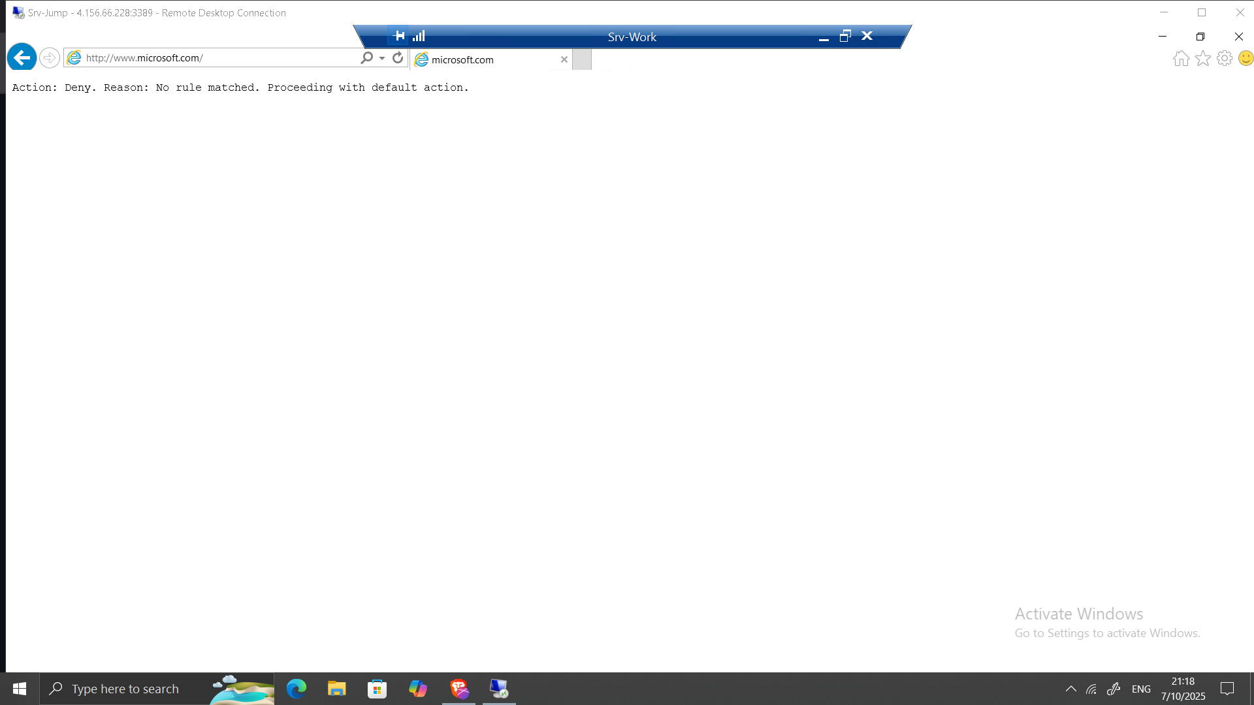Image resolution: width=1254 pixels, height=705 pixels.
Task: Close the microsoft.com tab
Action: pyautogui.click(x=564, y=59)
